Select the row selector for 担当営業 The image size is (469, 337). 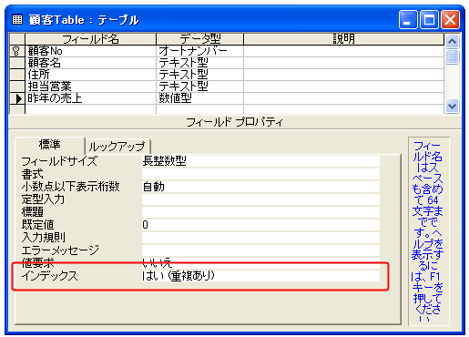(16, 87)
